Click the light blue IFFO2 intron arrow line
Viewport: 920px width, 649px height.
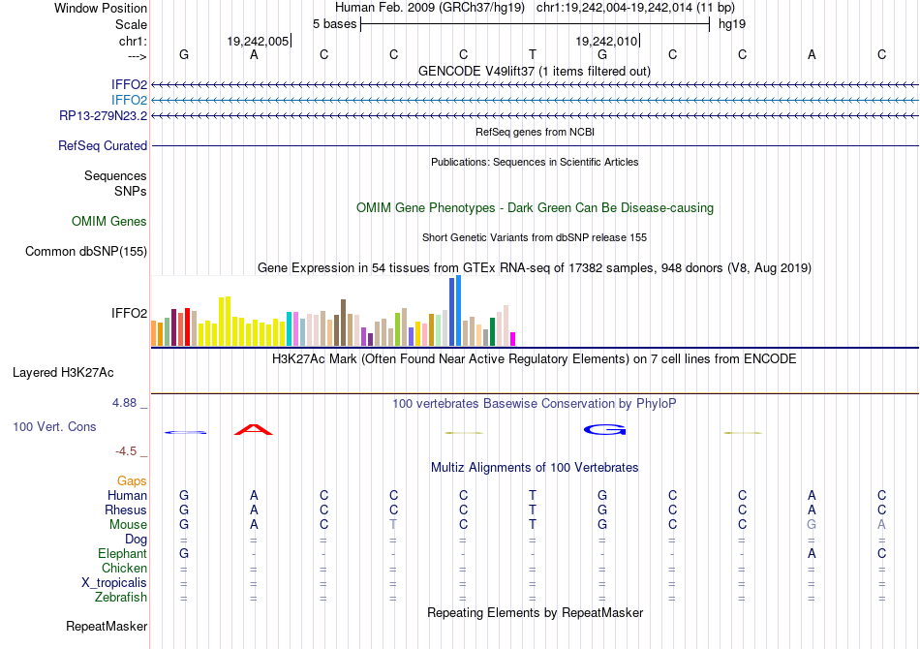tap(535, 101)
